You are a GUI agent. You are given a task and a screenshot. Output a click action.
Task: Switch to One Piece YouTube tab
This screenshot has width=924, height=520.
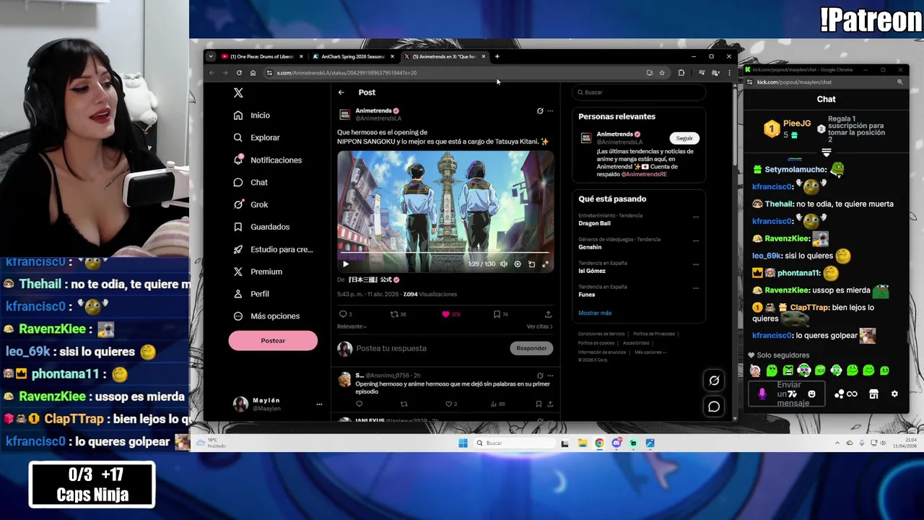coord(261,56)
